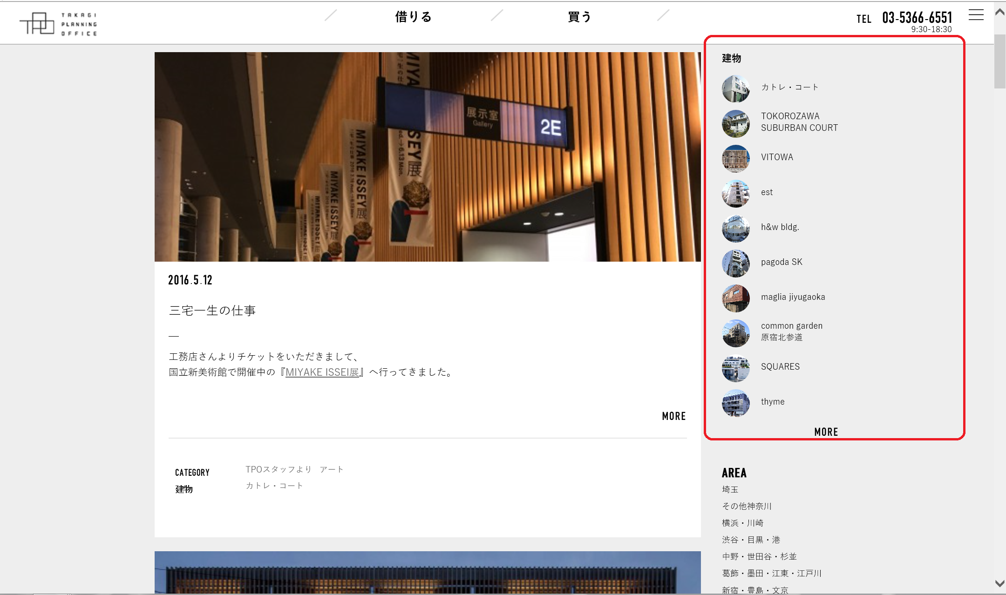Open the VITOWA sidebar link

[x=777, y=157]
